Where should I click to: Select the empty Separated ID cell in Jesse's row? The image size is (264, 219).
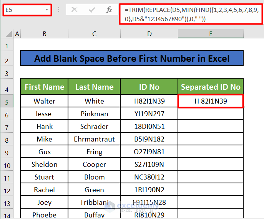(x=211, y=114)
